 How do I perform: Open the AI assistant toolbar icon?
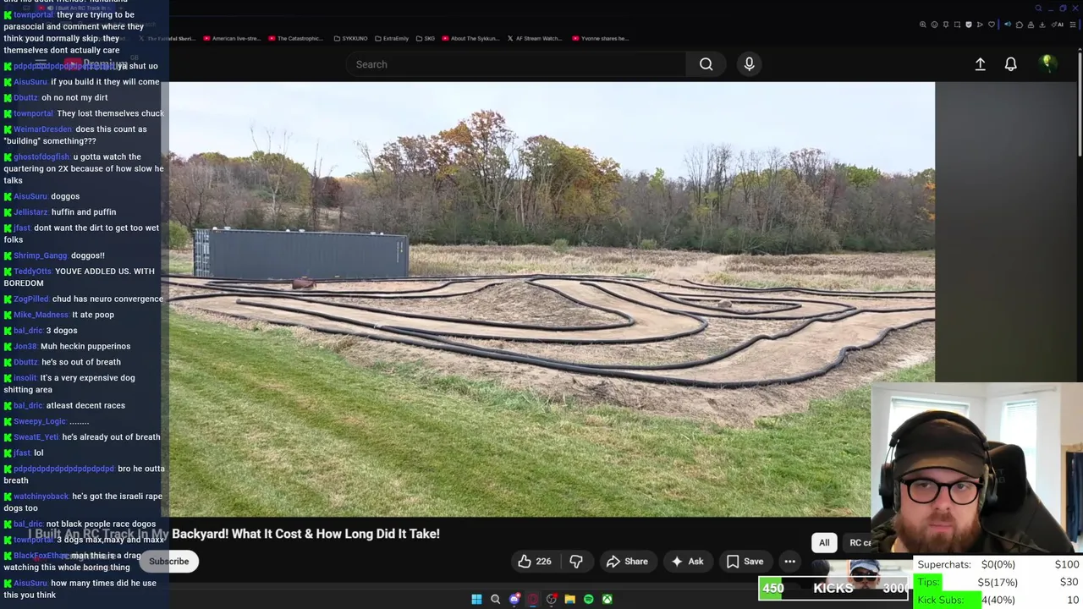1058,25
